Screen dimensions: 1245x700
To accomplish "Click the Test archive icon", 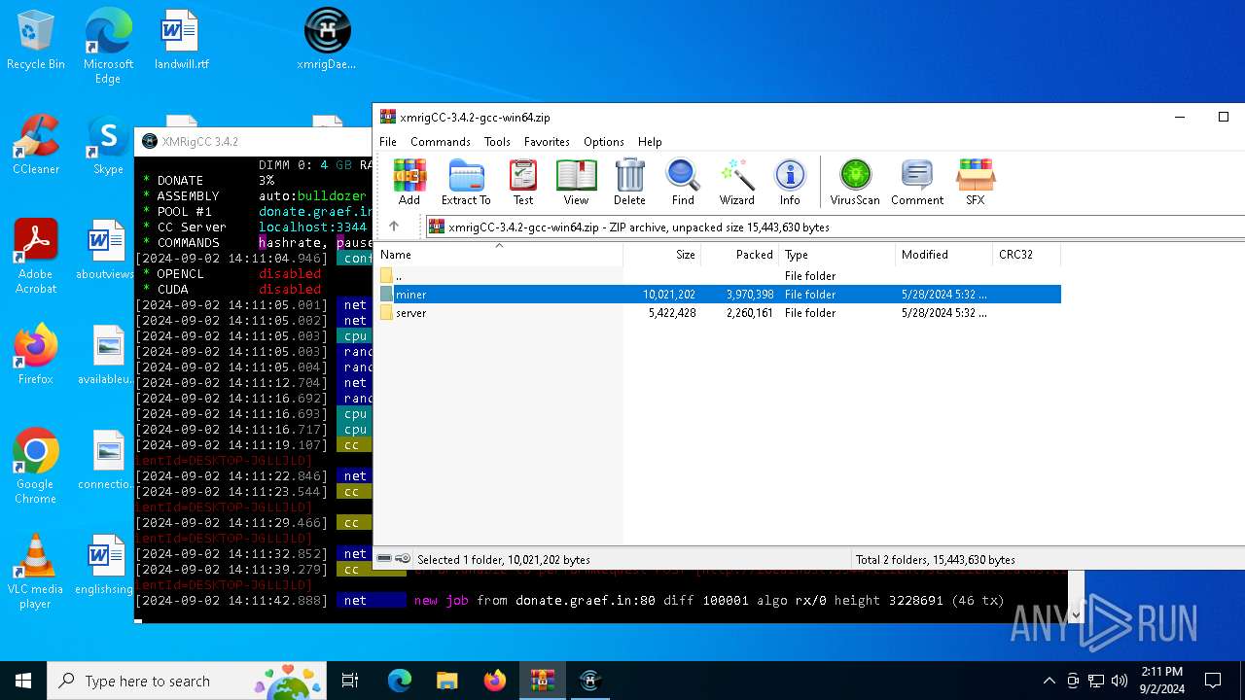I will click(x=523, y=182).
